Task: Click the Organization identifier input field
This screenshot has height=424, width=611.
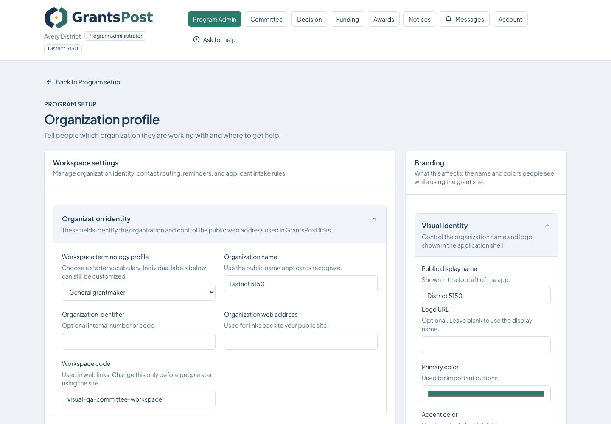Action: click(139, 341)
